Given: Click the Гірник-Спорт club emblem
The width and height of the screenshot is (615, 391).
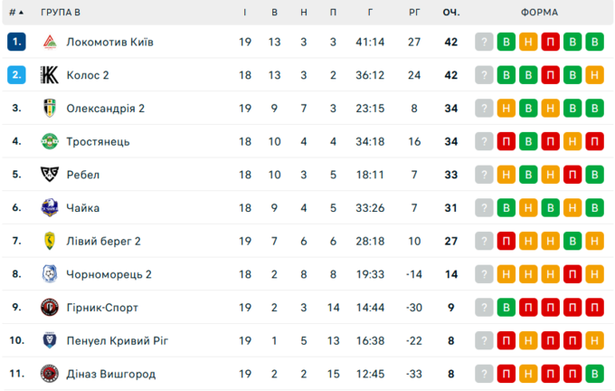Looking at the screenshot, I should (50, 308).
